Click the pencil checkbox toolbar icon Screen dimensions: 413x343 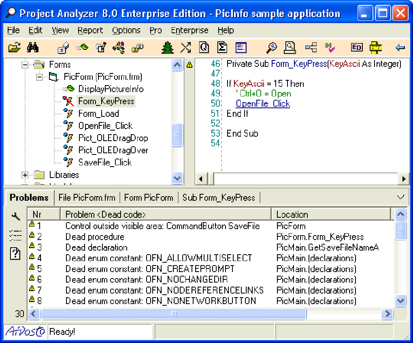point(101,48)
